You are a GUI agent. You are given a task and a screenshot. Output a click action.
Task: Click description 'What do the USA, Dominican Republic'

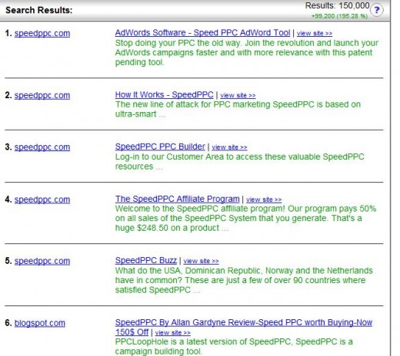tap(244, 280)
